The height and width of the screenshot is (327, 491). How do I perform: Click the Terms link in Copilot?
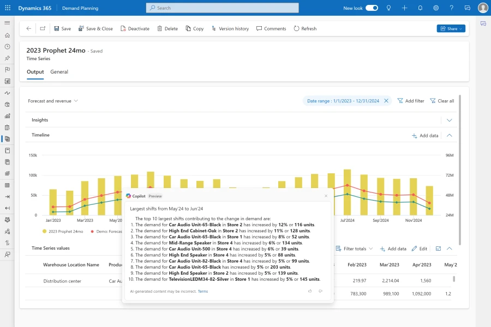pyautogui.click(x=202, y=291)
